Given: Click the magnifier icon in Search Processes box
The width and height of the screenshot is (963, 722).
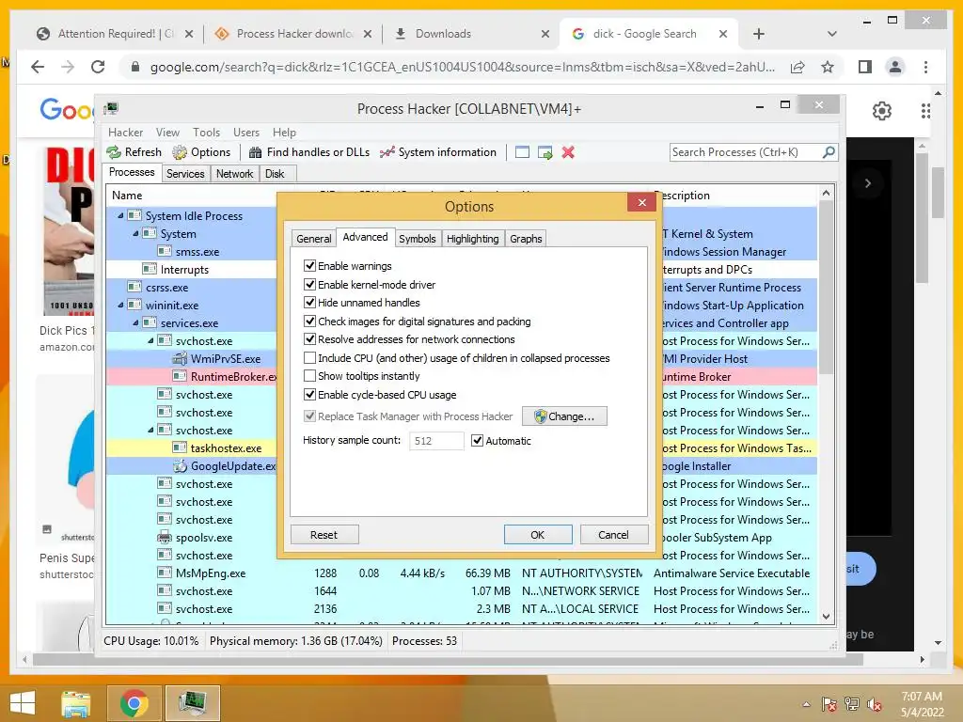Looking at the screenshot, I should pos(829,151).
